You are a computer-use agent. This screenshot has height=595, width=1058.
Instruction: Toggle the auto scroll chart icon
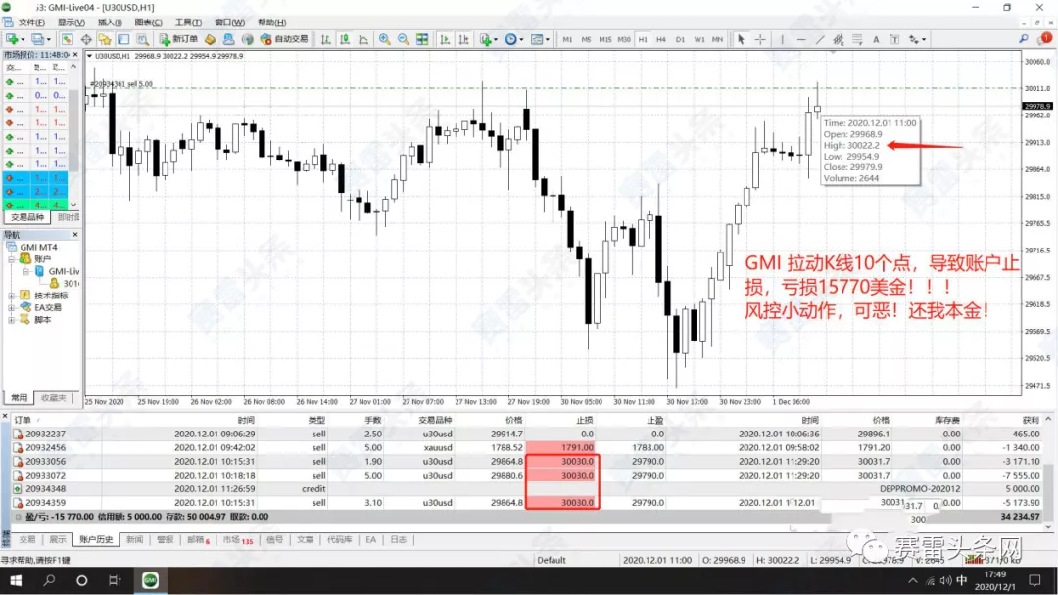point(445,40)
